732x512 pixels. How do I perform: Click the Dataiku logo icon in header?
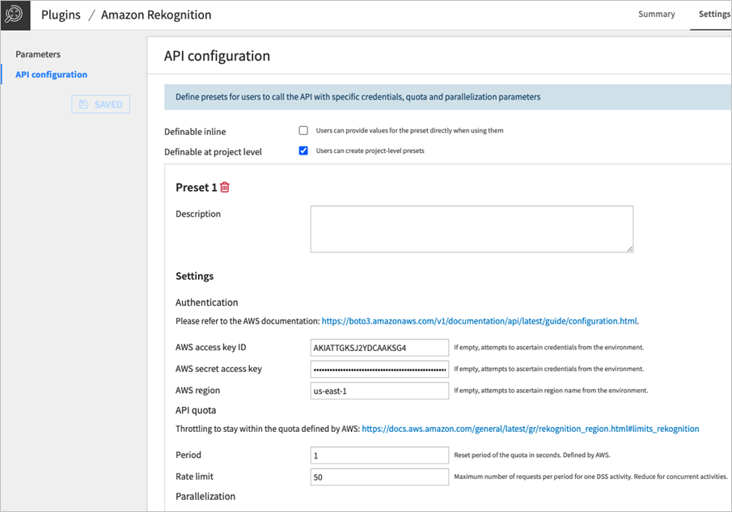coord(15,15)
